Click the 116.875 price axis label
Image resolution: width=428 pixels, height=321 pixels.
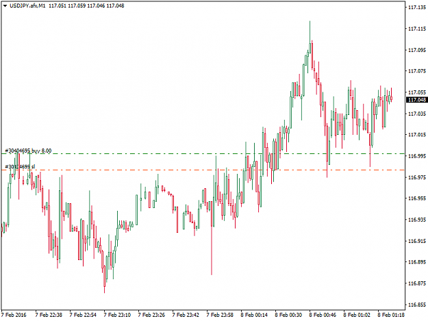click(x=417, y=283)
